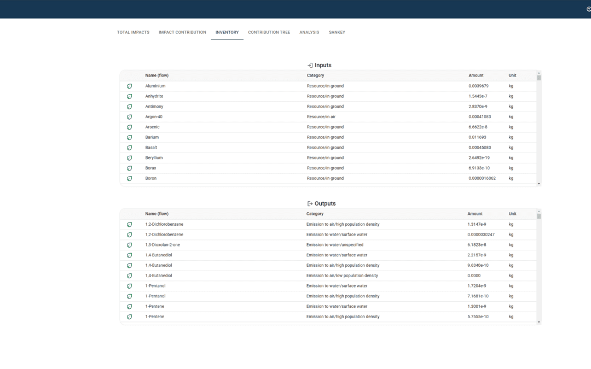
Task: Click the amount 0.011693 for Barium
Action: tap(477, 137)
